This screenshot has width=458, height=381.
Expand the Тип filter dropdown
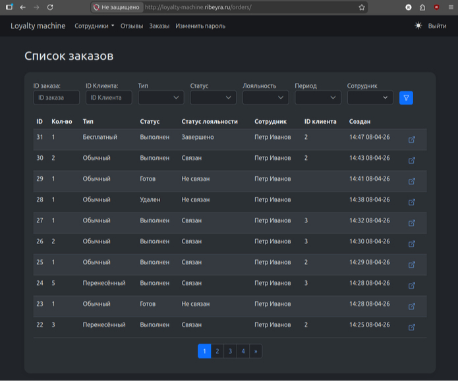[x=161, y=98]
